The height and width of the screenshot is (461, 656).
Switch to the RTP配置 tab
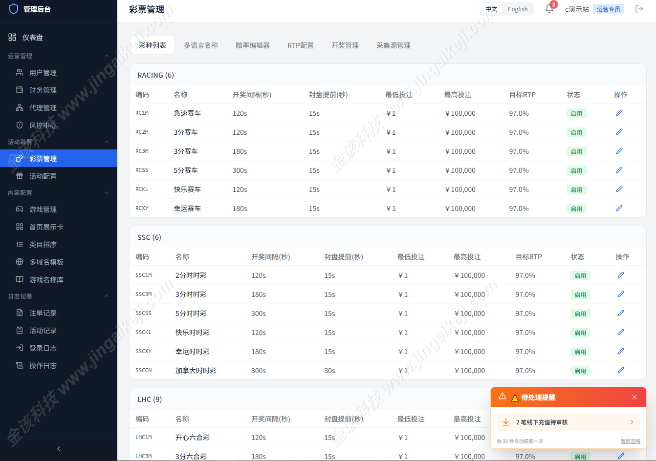click(x=301, y=45)
